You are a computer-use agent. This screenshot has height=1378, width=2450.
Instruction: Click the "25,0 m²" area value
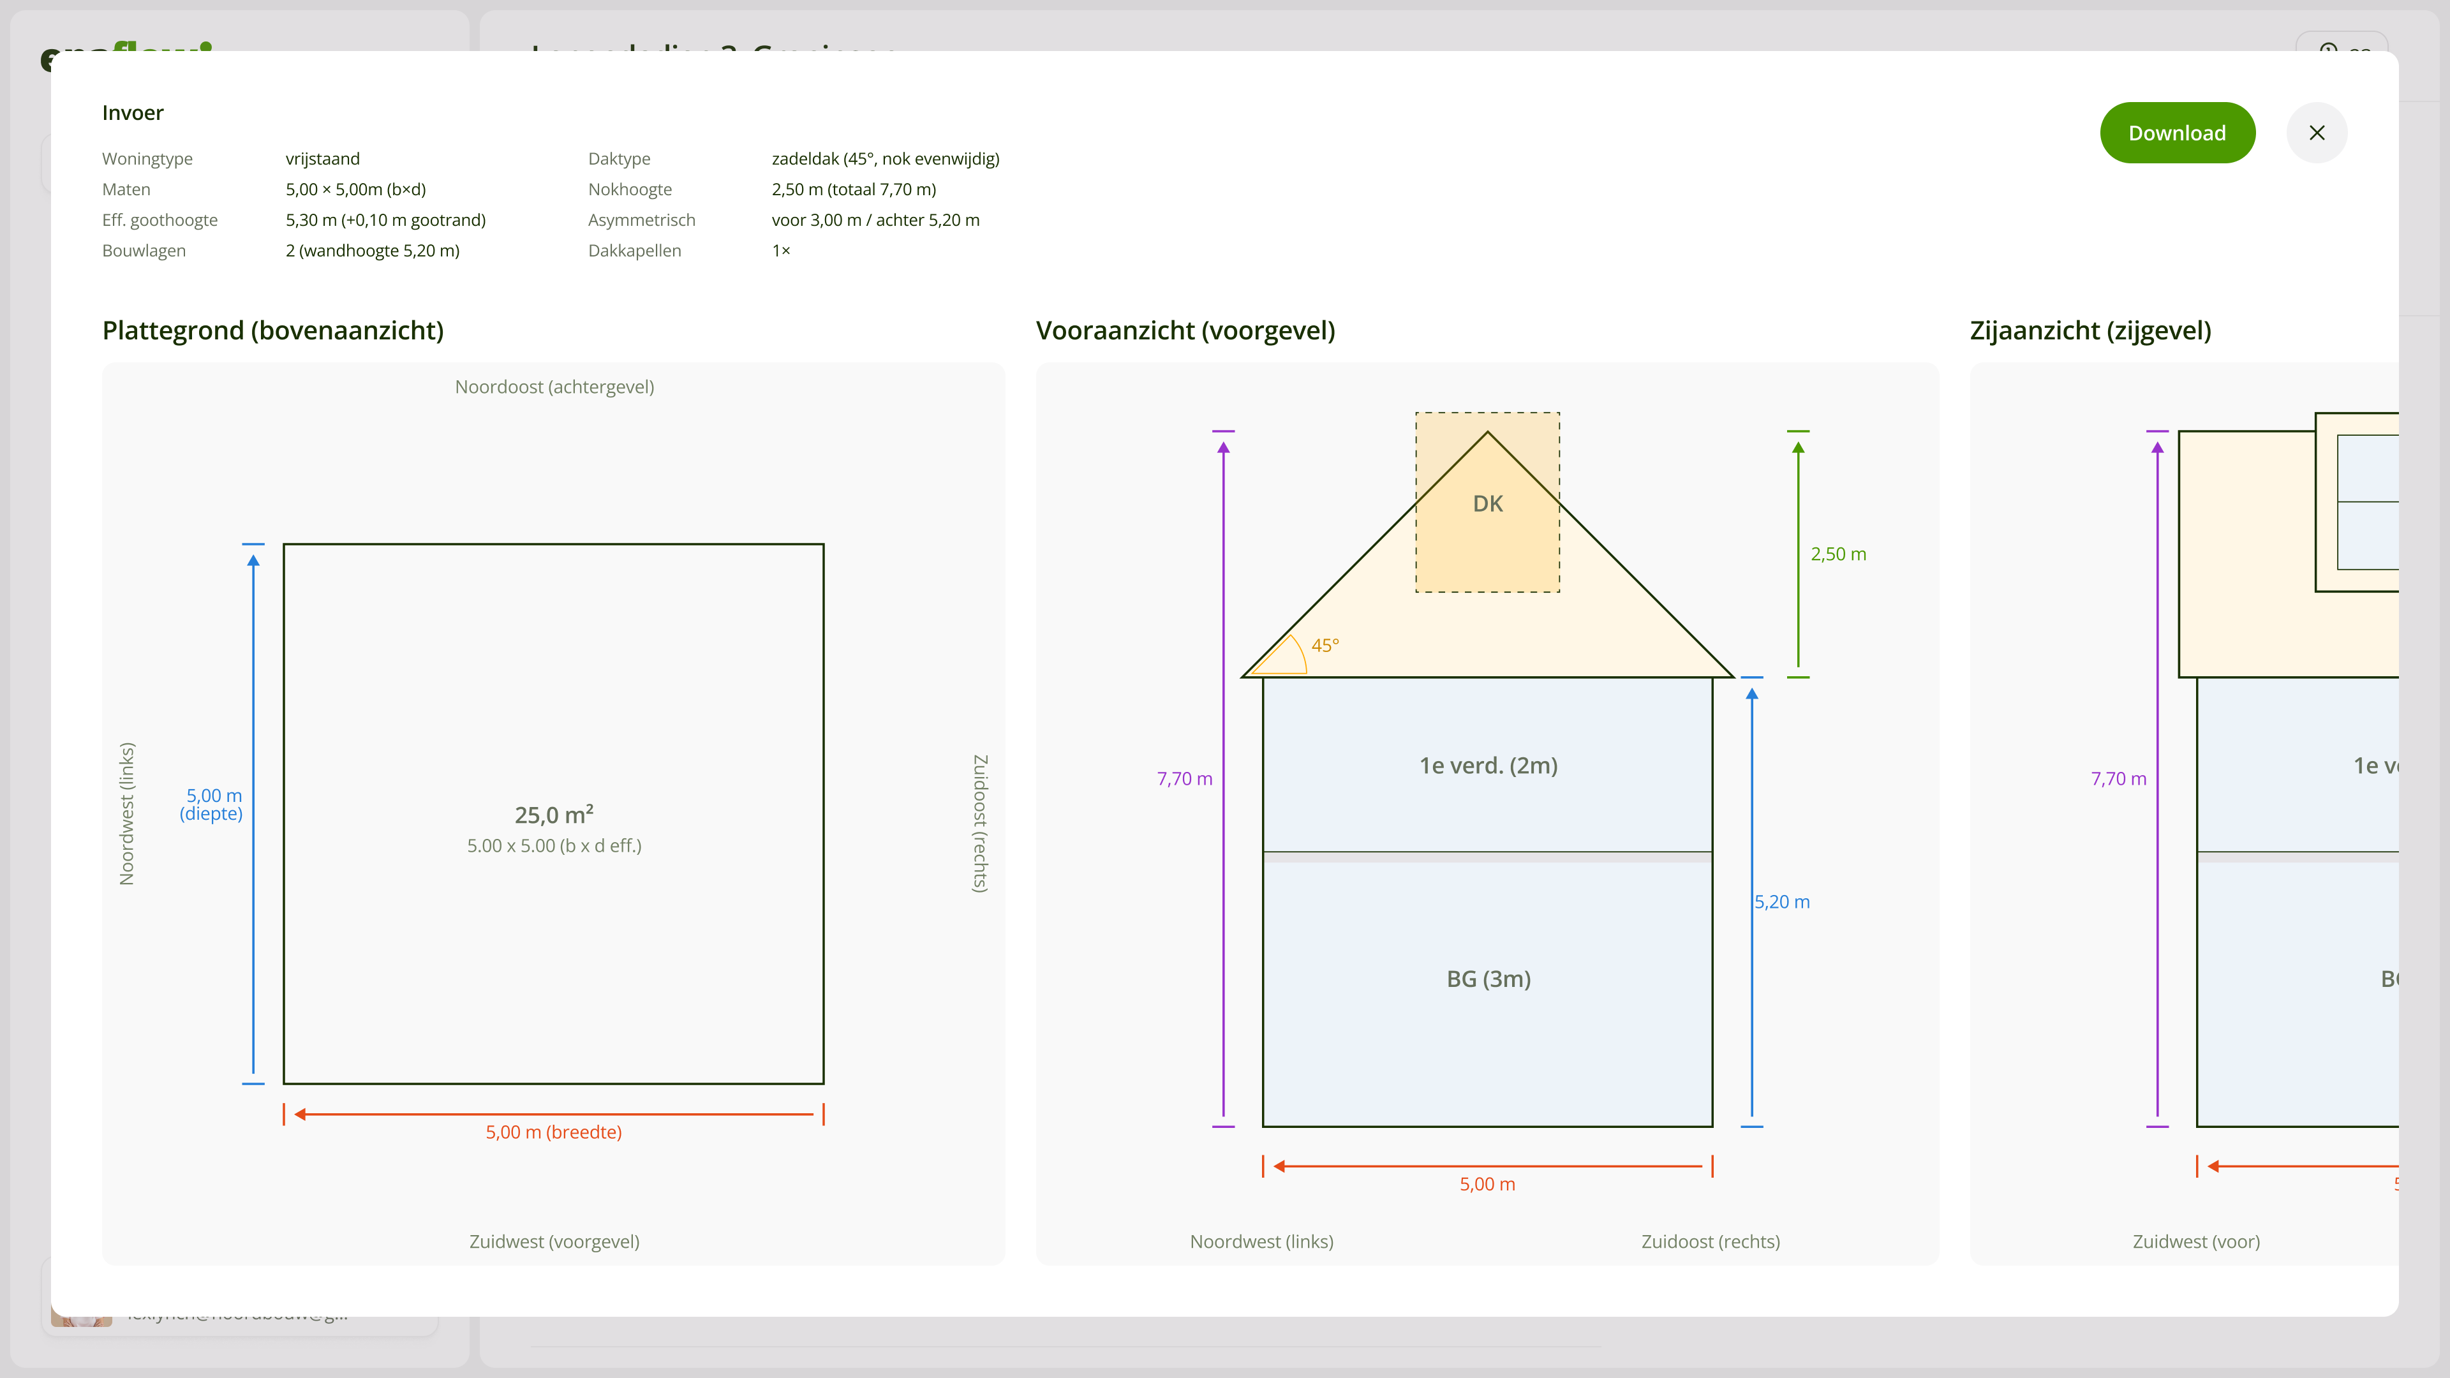554,815
